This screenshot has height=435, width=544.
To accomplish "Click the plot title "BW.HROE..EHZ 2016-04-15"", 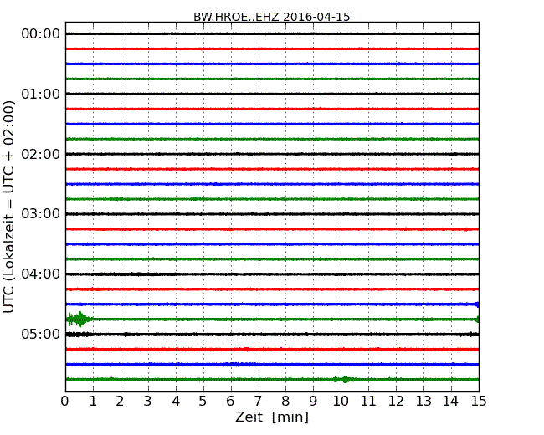I will tap(271, 17).
